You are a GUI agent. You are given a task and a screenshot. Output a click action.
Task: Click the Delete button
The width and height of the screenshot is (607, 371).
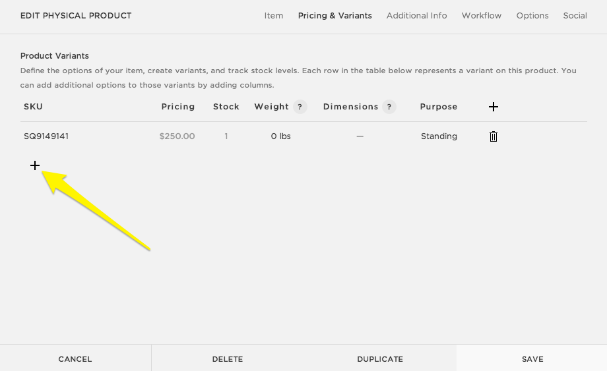(228, 359)
